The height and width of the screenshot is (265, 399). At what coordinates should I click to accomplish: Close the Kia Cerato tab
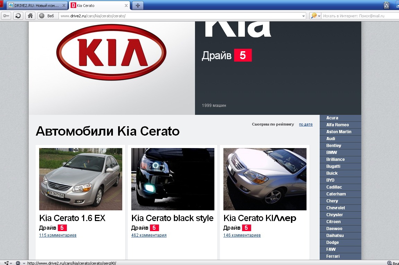[126, 5]
